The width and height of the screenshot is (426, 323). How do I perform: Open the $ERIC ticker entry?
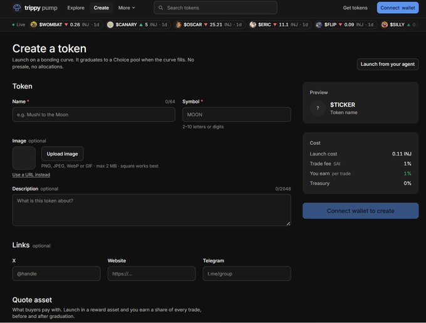pyautogui.click(x=279, y=24)
